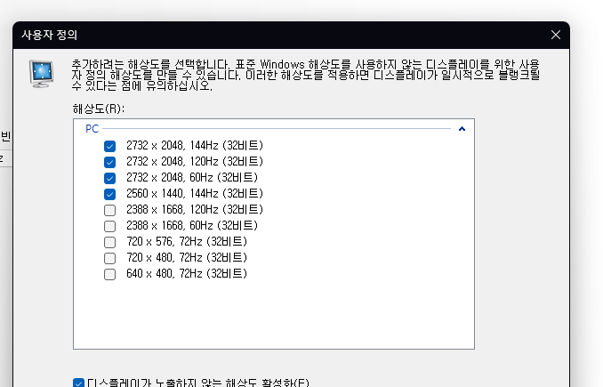The image size is (603, 387).
Task: Uncheck the 2732 x 2048, 120Hz checkbox
Action: tap(109, 162)
